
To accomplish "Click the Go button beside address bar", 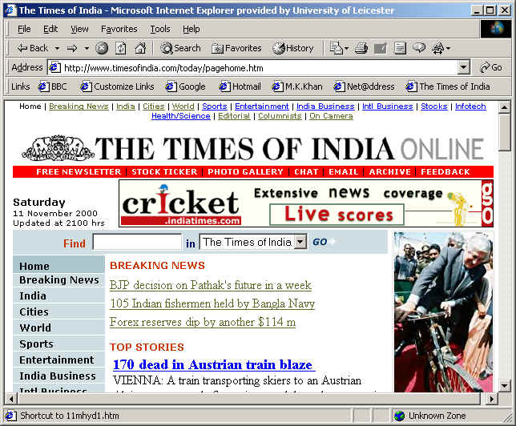I will point(491,68).
